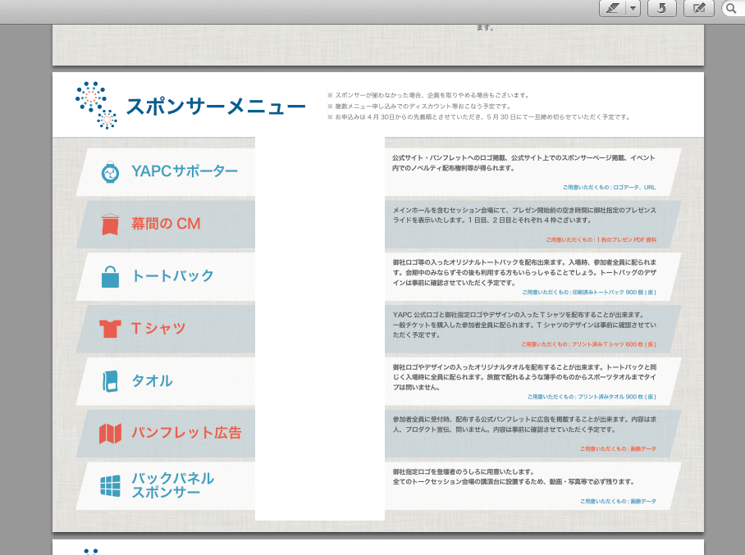Click the description starting メインホールを含む
The image size is (745, 555).
[524, 215]
